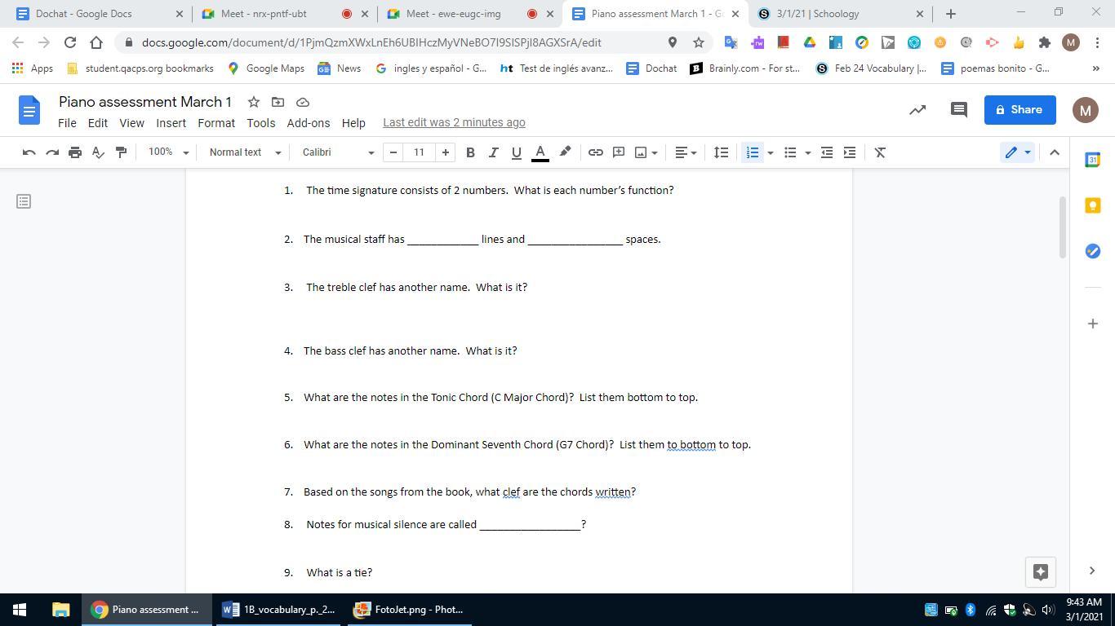This screenshot has height=626, width=1115.
Task: Open the 100% zoom dropdown
Action: pyautogui.click(x=167, y=152)
